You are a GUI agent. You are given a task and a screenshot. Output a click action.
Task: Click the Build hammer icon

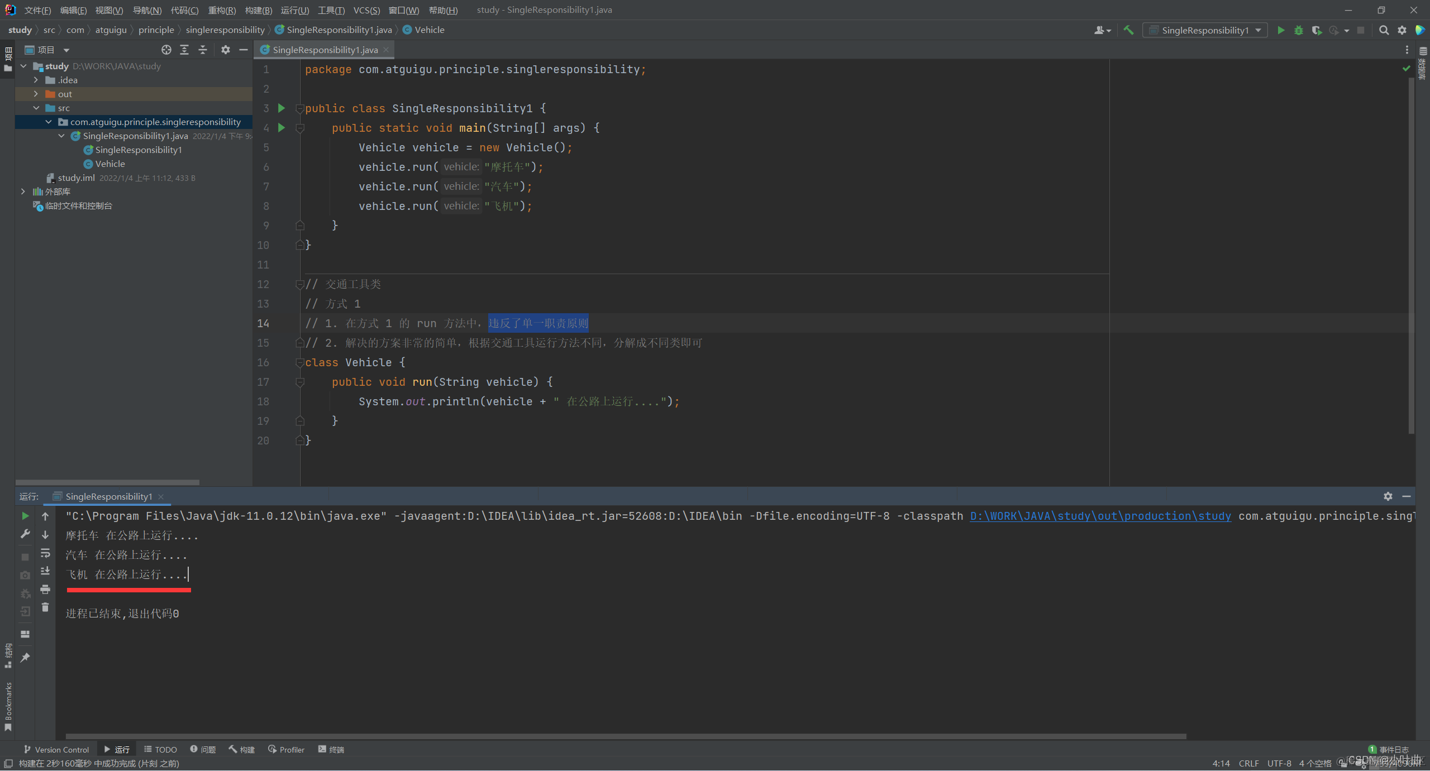coord(1129,30)
